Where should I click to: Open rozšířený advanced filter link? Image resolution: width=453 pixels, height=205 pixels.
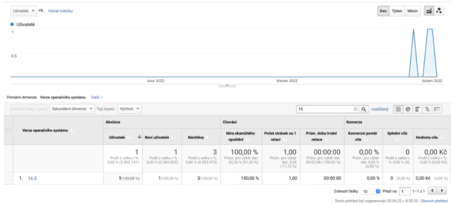tap(379, 109)
